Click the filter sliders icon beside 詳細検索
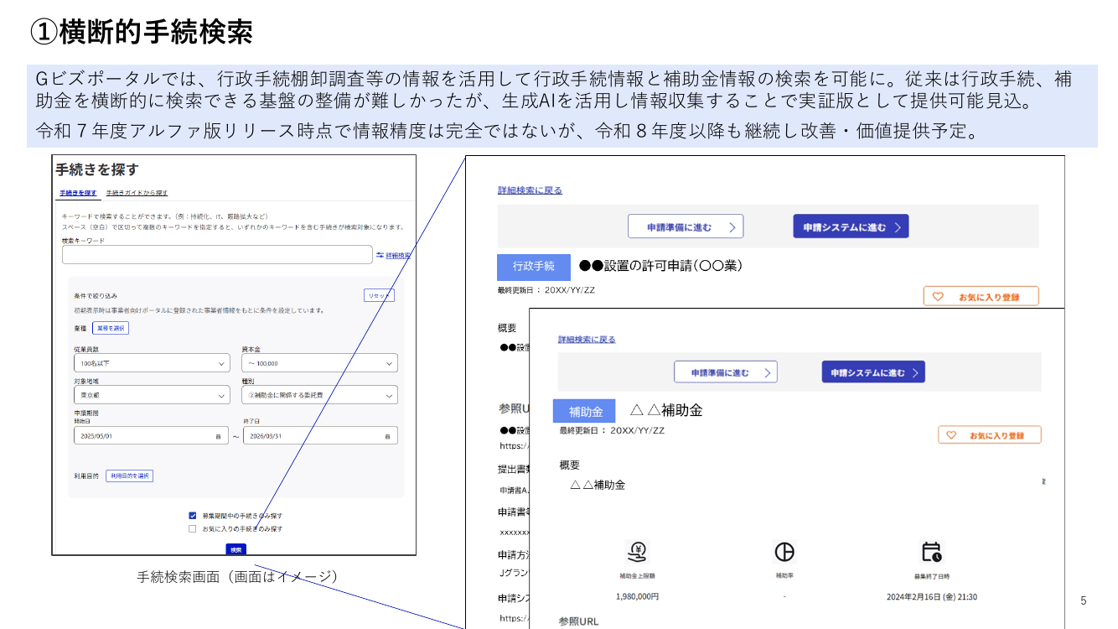Image resolution: width=1118 pixels, height=629 pixels. (380, 255)
